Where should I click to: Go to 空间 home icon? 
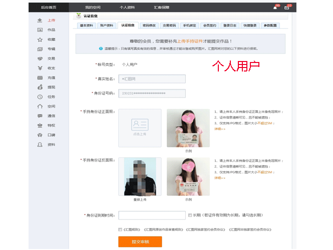(x=40, y=106)
